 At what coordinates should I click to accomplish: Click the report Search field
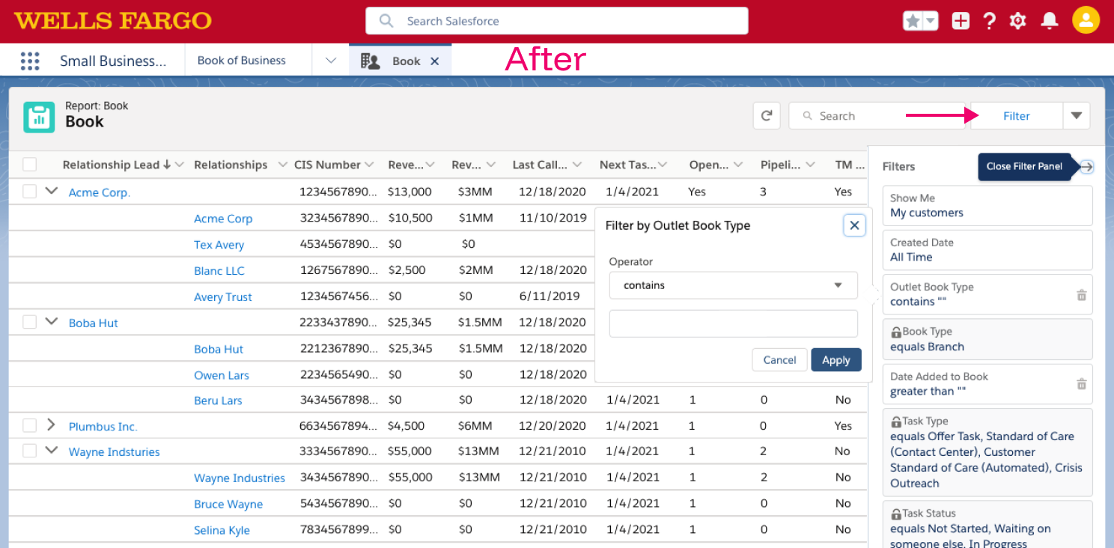[879, 116]
